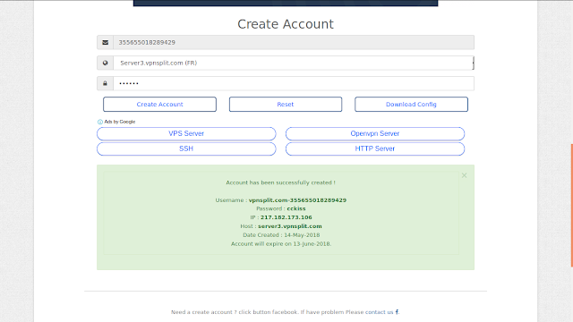Screen dimensions: 573x322
Task: Click the IP address 217.182.173.106
Action: (x=286, y=217)
